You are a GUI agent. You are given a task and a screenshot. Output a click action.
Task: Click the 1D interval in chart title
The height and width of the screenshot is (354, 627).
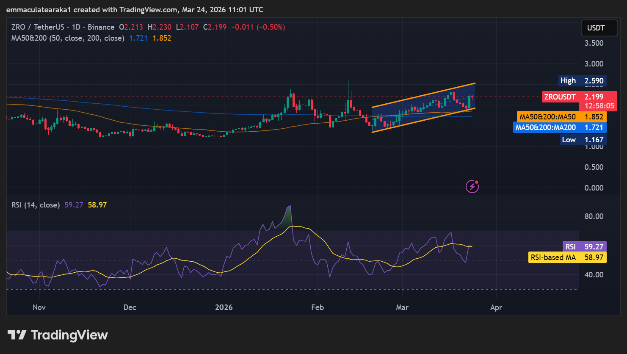[76, 27]
